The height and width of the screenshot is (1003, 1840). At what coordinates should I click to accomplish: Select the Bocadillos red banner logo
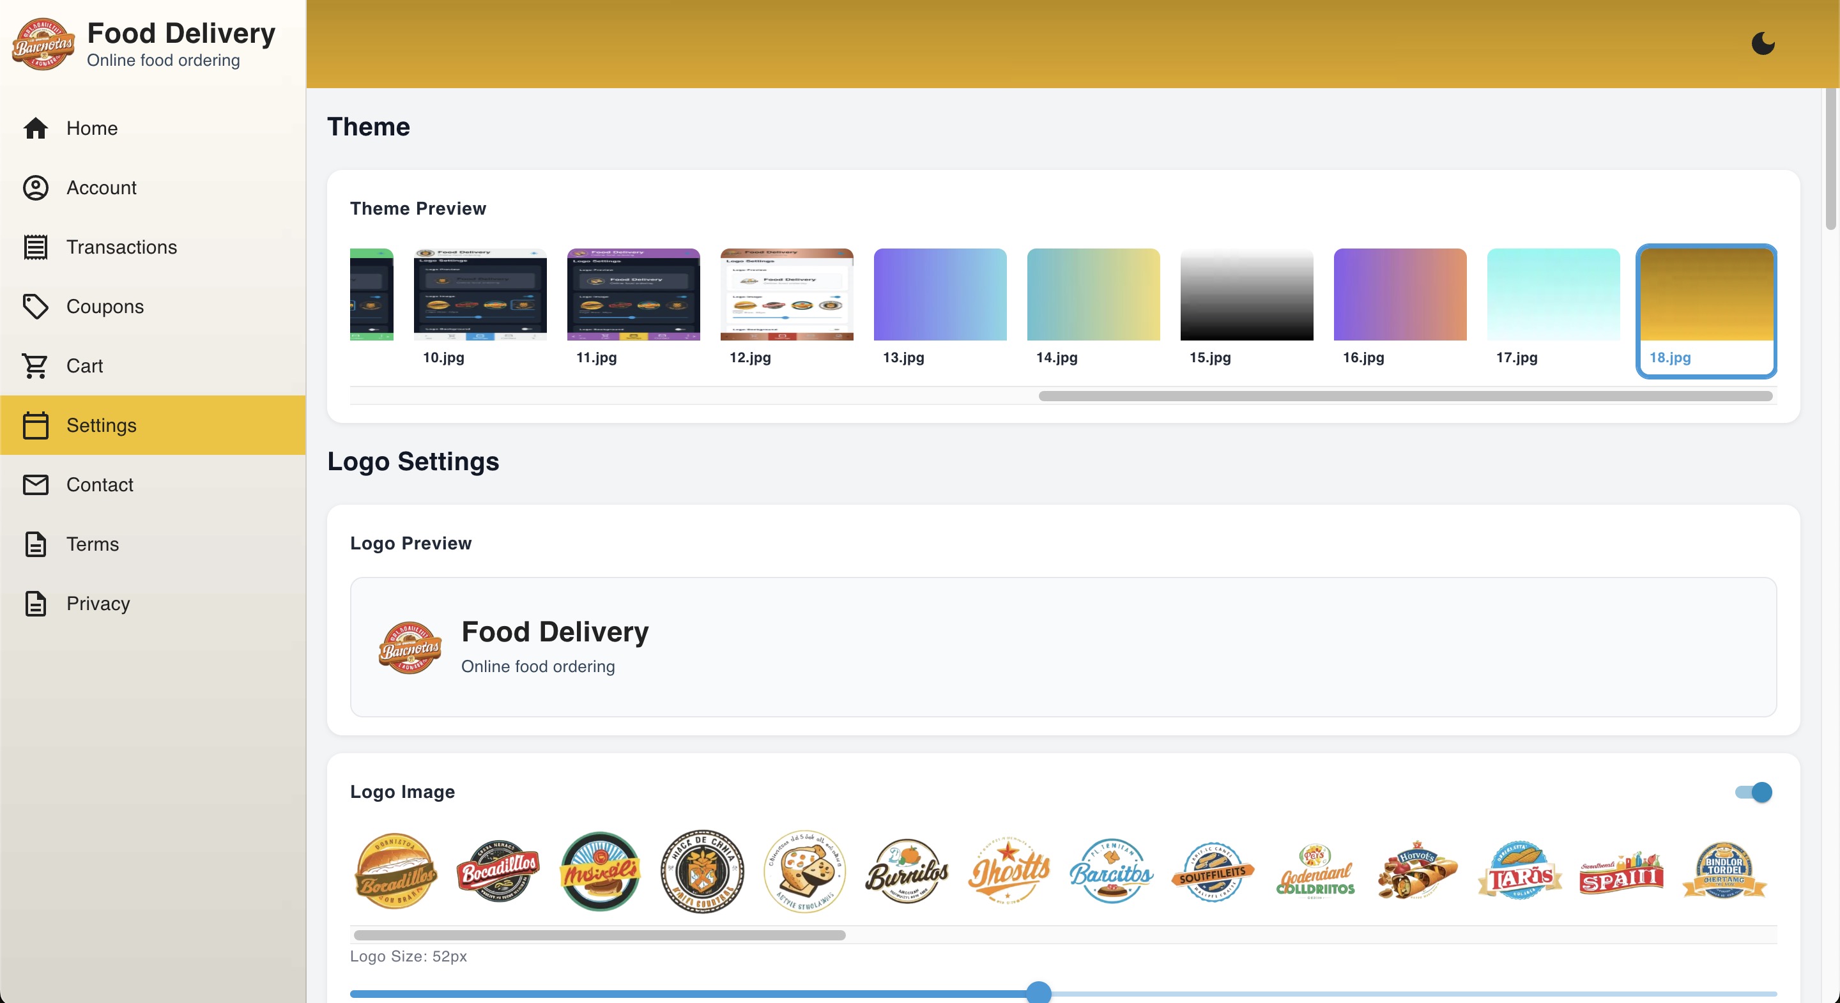[498, 871]
